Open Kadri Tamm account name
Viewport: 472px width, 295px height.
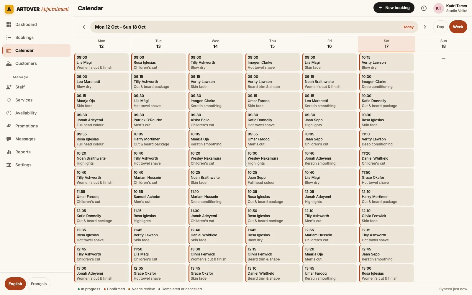click(x=456, y=6)
